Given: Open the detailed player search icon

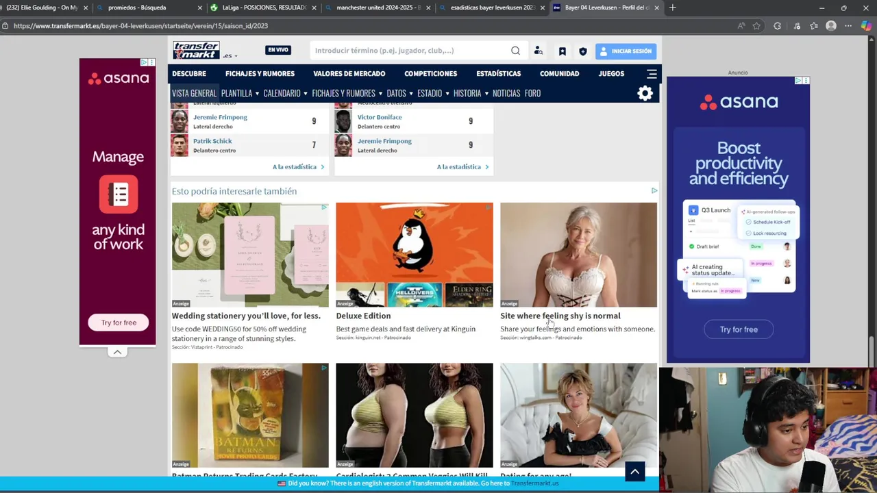Looking at the screenshot, I should pyautogui.click(x=539, y=51).
